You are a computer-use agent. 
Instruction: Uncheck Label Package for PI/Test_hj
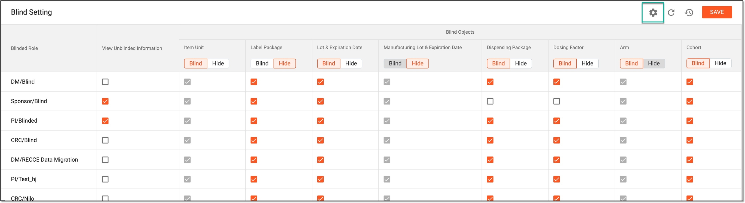click(254, 179)
